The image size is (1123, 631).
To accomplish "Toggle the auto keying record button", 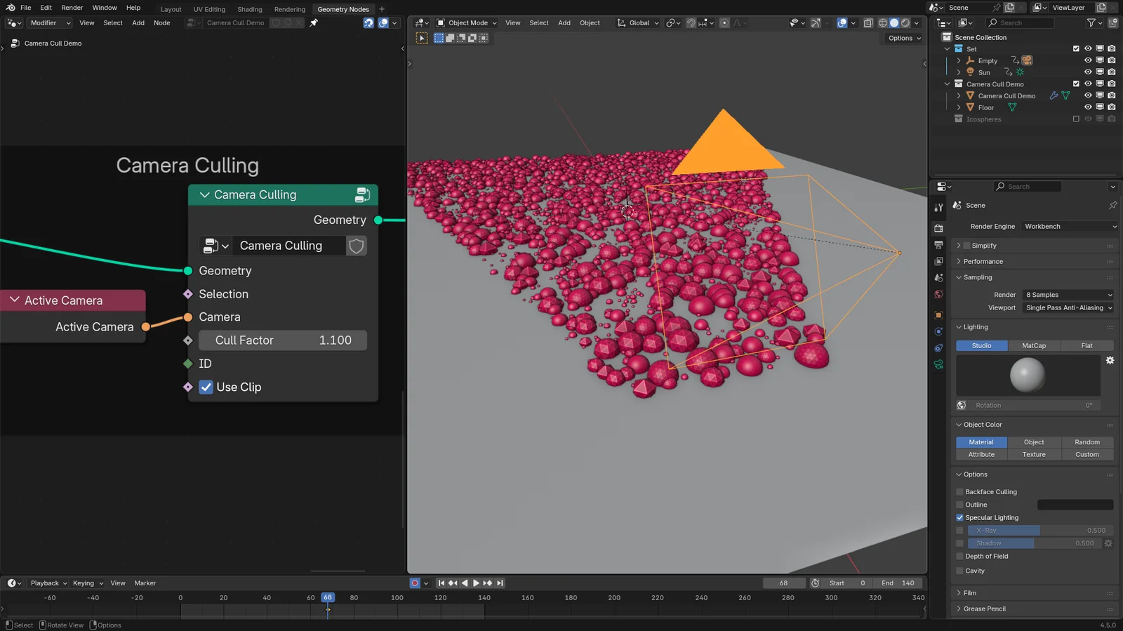I will pyautogui.click(x=415, y=583).
